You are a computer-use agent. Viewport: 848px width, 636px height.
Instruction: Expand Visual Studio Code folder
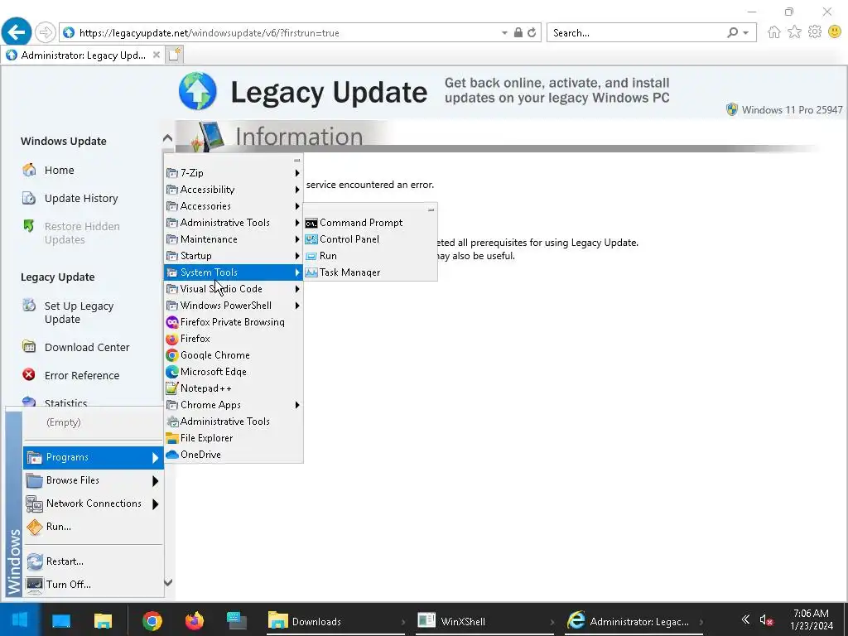click(x=233, y=289)
